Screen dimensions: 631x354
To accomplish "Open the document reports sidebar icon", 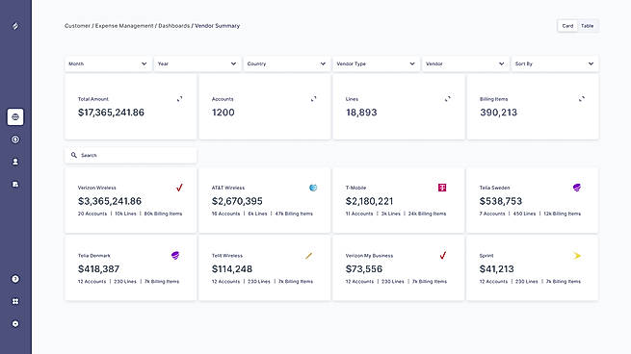I will coord(15,184).
